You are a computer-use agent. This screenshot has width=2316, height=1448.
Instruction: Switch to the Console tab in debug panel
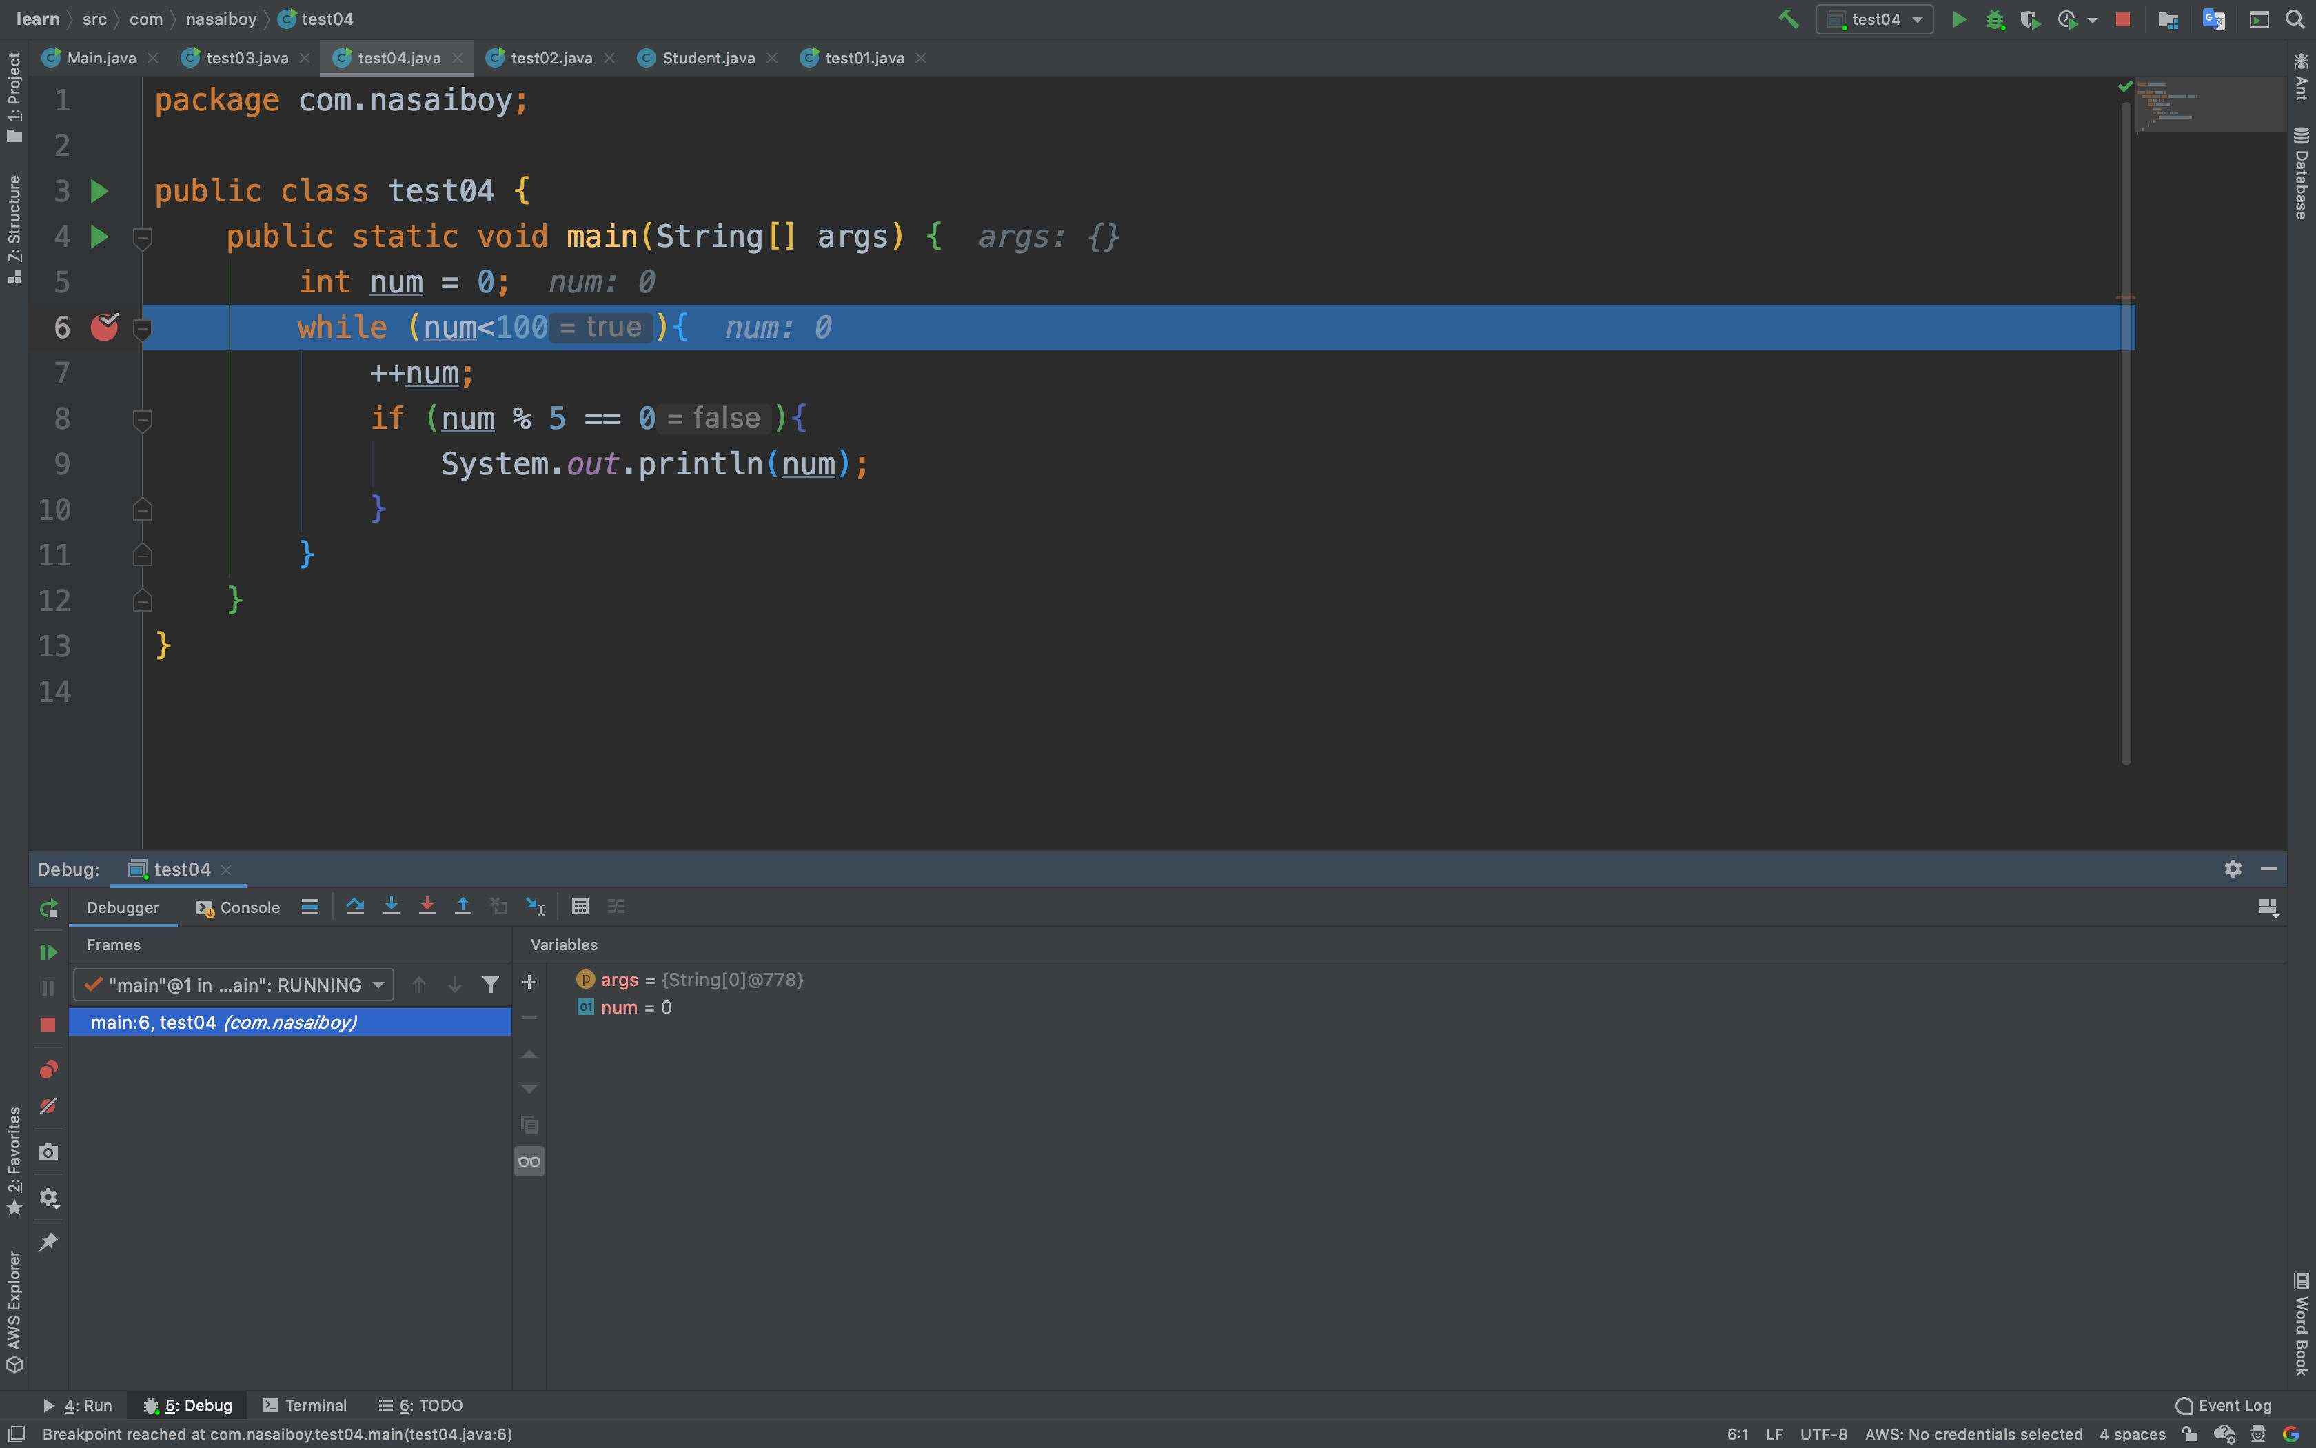click(248, 907)
